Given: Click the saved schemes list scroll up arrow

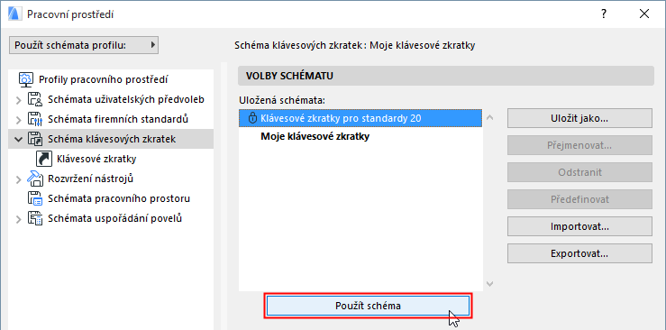Looking at the screenshot, I should (489, 117).
